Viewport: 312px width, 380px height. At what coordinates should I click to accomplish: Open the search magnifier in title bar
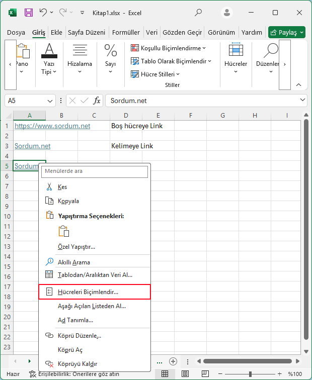tap(198, 13)
